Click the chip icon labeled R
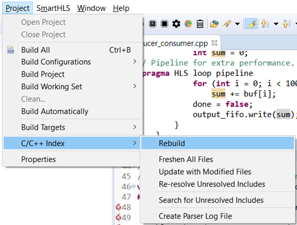Viewport: 297px width, 225px height. pos(152,24)
